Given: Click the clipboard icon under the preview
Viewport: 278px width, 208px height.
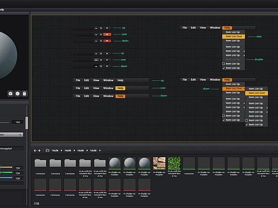Looking at the screenshot, I should 25,93.
